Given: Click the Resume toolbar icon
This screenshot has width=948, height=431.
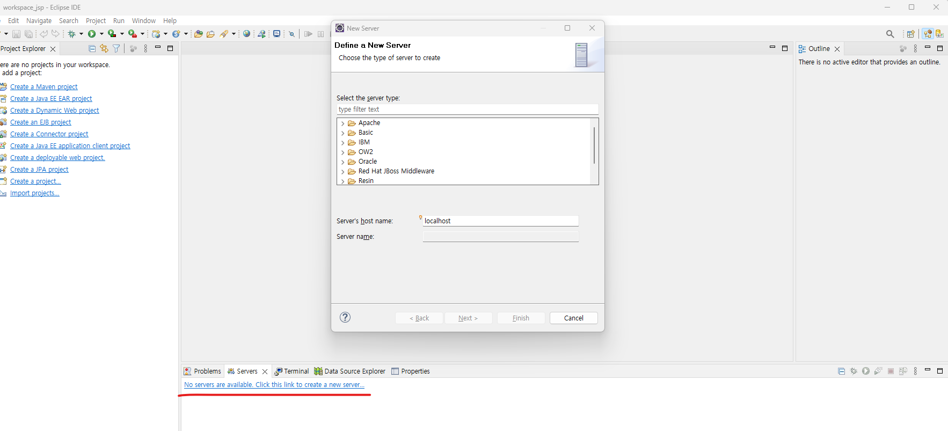Looking at the screenshot, I should pyautogui.click(x=308, y=34).
